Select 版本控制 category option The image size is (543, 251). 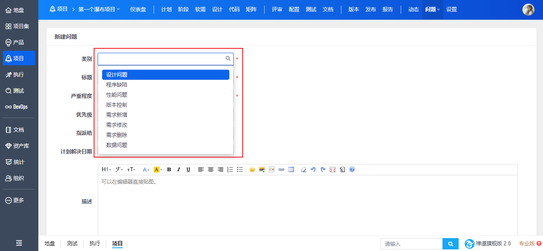pyautogui.click(x=166, y=105)
